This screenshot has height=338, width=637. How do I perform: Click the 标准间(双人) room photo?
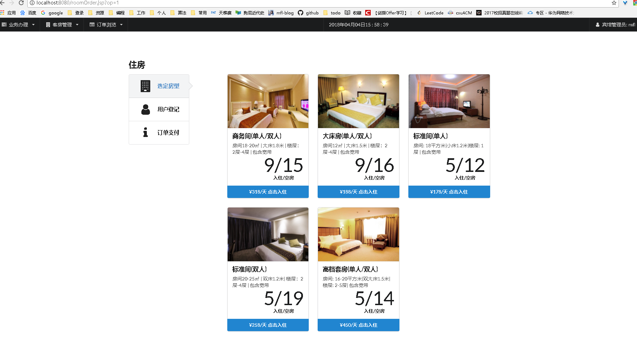[x=268, y=234]
